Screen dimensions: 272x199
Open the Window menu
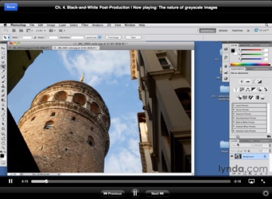pyautogui.click(x=130, y=25)
